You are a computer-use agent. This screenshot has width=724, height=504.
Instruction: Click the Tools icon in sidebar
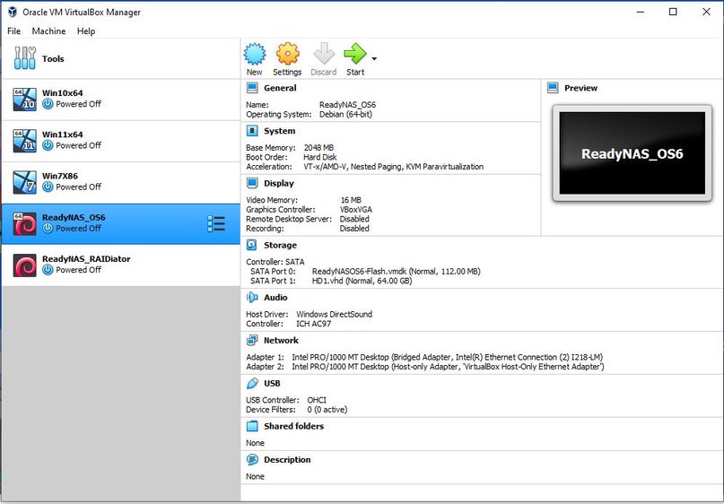coord(24,59)
